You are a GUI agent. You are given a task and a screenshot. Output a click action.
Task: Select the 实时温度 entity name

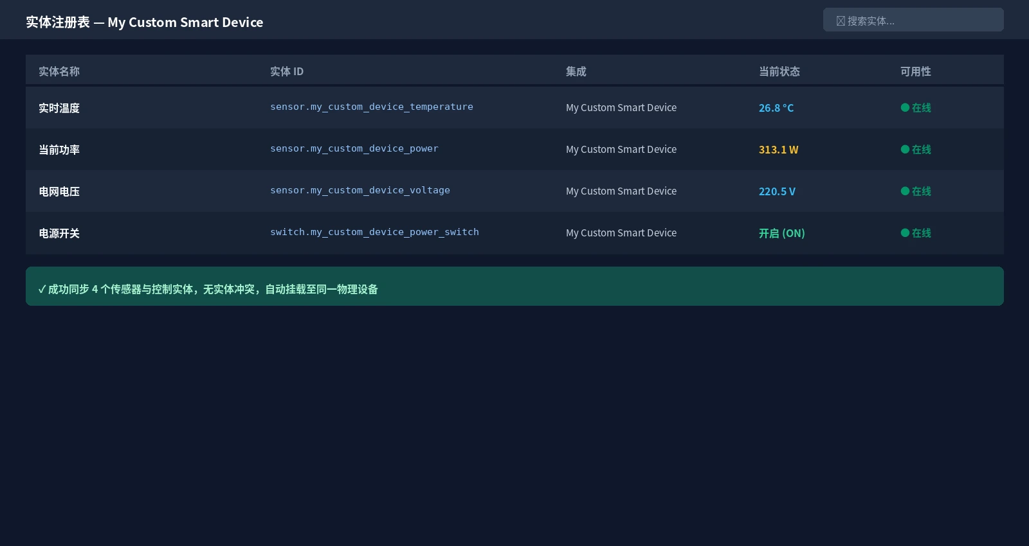59,108
